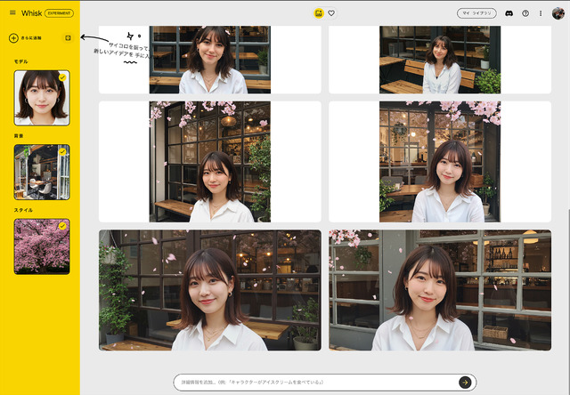Screen dimensions: 570x395
Task: Open the wide result with gray window frames
Action: click(440, 290)
